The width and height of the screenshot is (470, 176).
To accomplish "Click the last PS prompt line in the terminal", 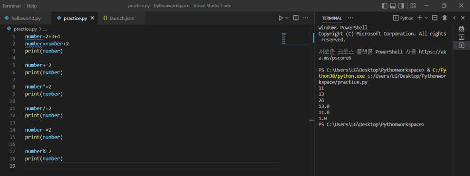I will coord(371,124).
